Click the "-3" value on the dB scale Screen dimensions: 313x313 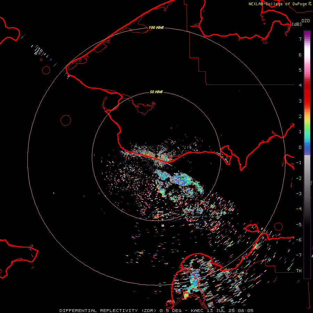click(x=299, y=194)
